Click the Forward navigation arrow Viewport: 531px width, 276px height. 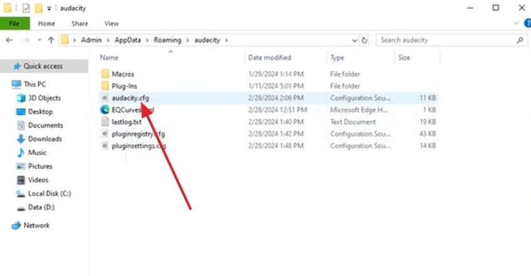[x=26, y=40]
